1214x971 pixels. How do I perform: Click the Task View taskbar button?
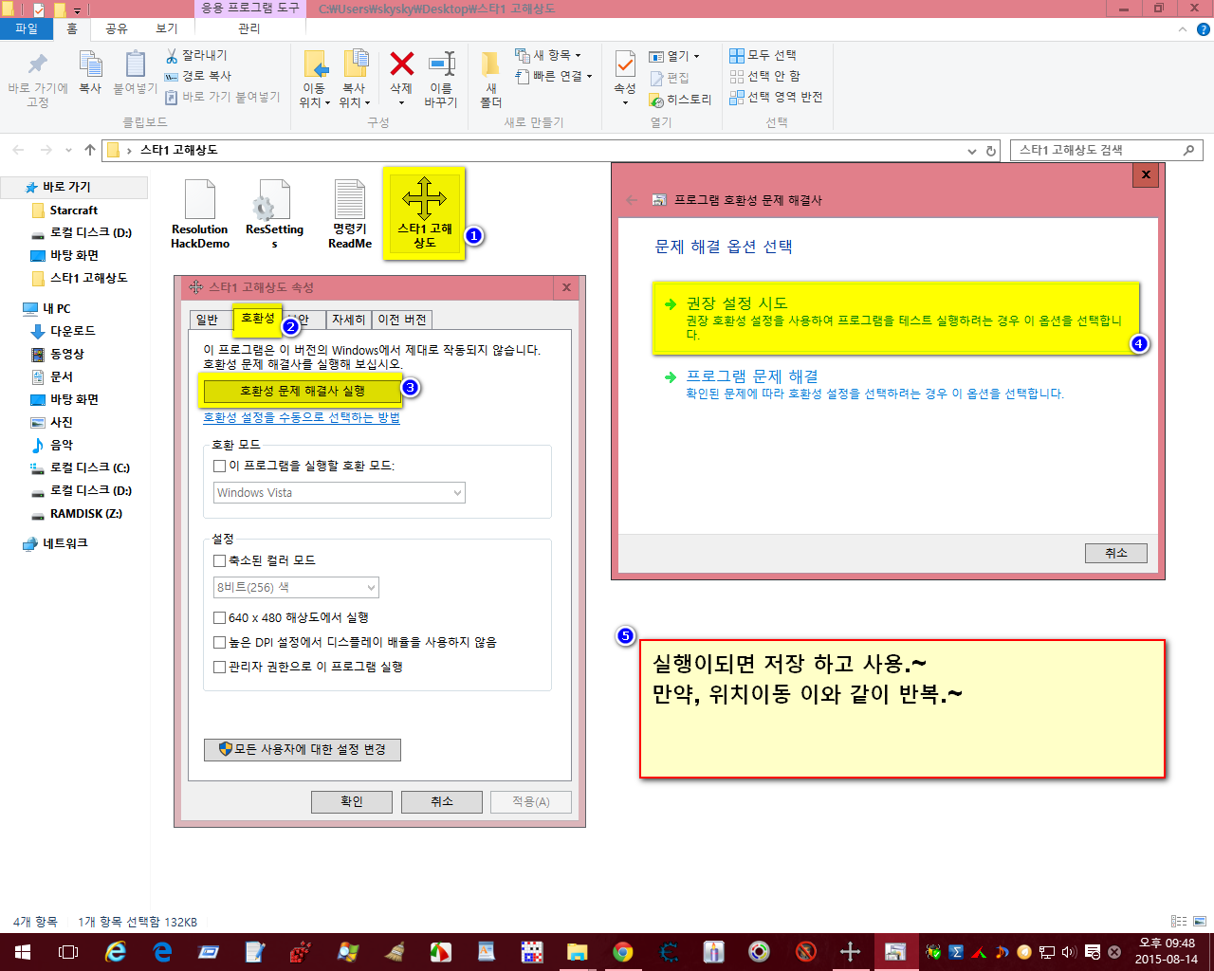68,952
